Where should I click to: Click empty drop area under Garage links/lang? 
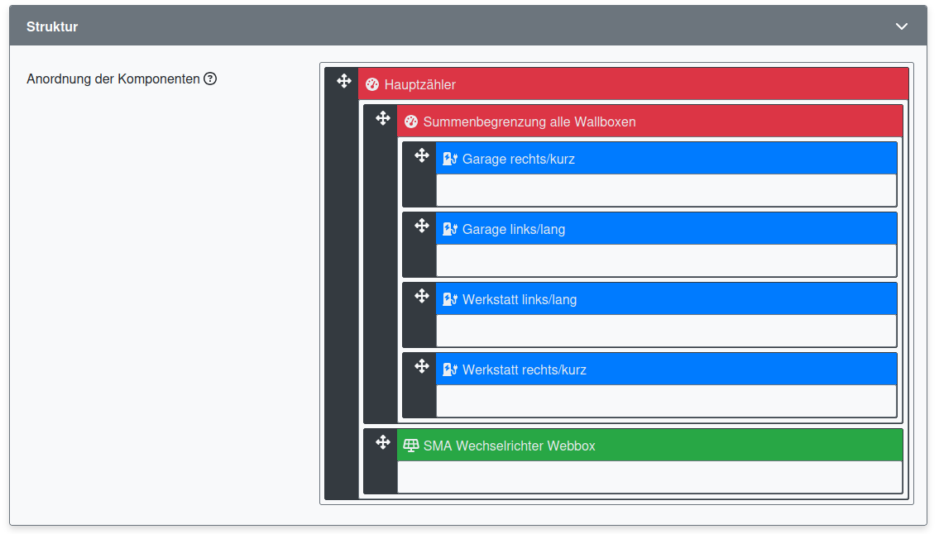tap(666, 260)
